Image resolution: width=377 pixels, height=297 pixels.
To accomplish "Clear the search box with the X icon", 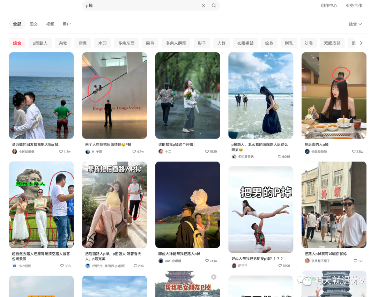I will click(x=203, y=6).
